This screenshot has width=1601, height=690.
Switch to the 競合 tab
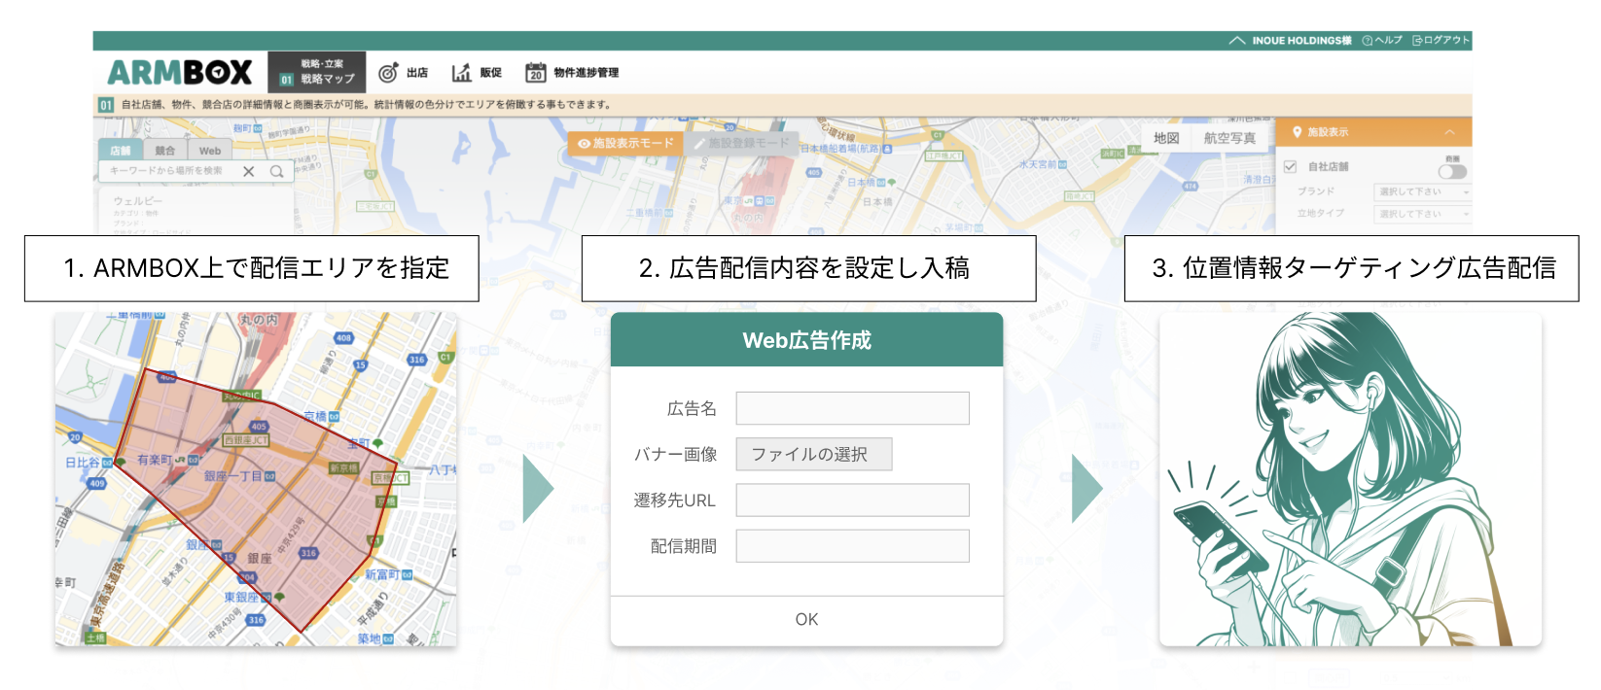[165, 151]
